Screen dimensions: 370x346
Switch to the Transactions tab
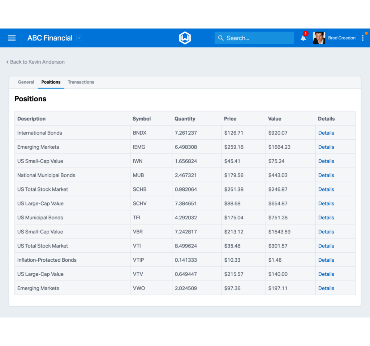[x=81, y=82]
